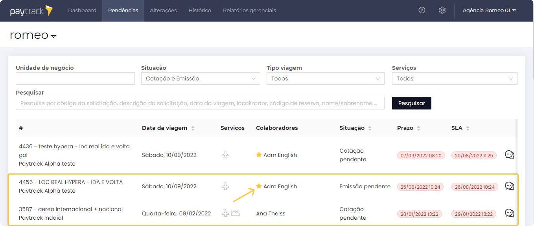Click Colaboradores column header
The image size is (534, 226).
277,128
